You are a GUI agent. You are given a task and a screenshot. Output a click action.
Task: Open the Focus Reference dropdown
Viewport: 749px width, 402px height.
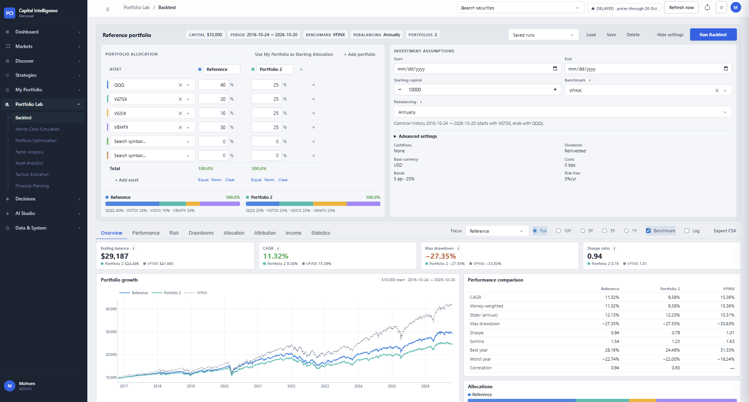click(x=497, y=231)
